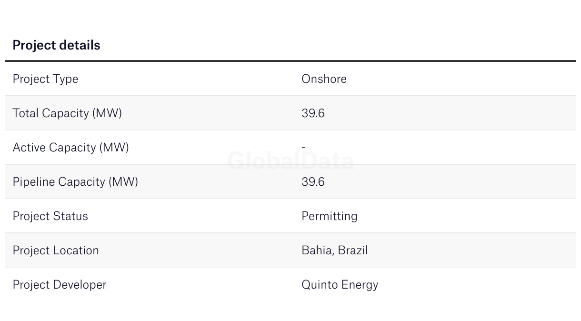Click the Project Location table row
Image resolution: width=581 pixels, height=321 pixels.
pos(290,250)
